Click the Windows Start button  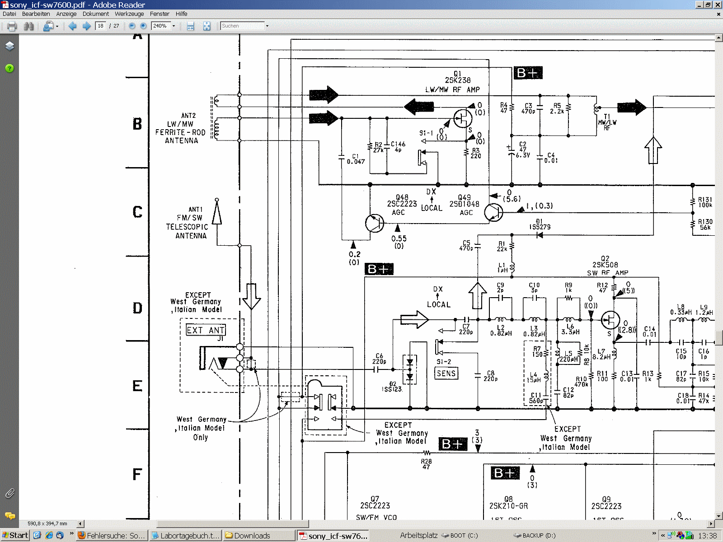15,536
